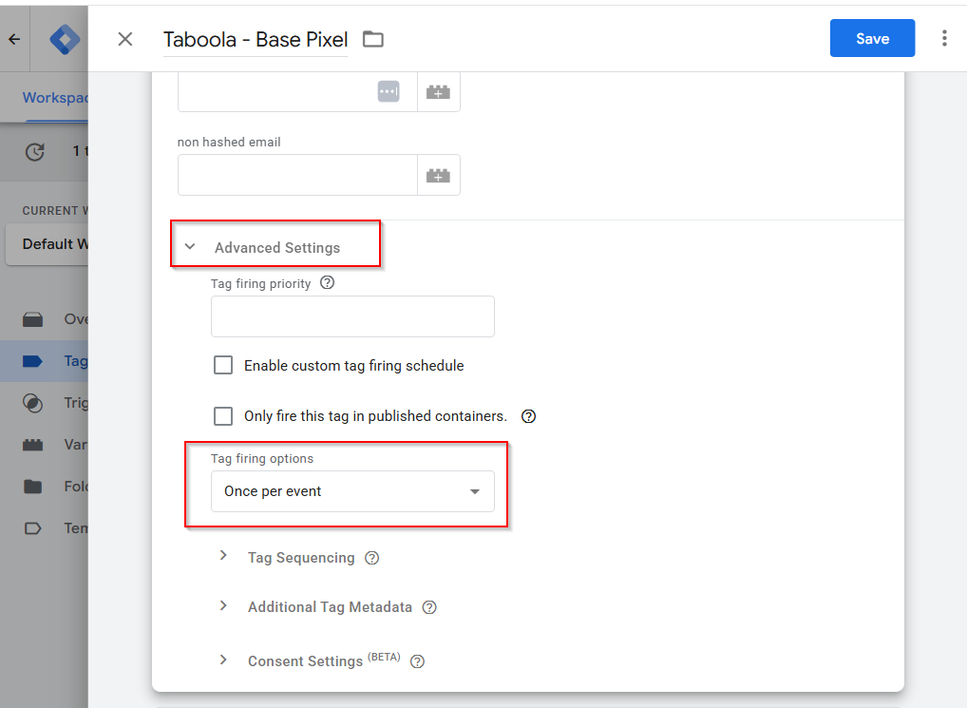Select the Tags sidebar item
Image resolution: width=967 pixels, height=708 pixels.
click(x=45, y=361)
